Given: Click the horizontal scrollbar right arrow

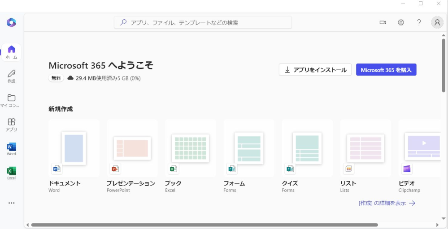Looking at the screenshot, I should click(437, 225).
